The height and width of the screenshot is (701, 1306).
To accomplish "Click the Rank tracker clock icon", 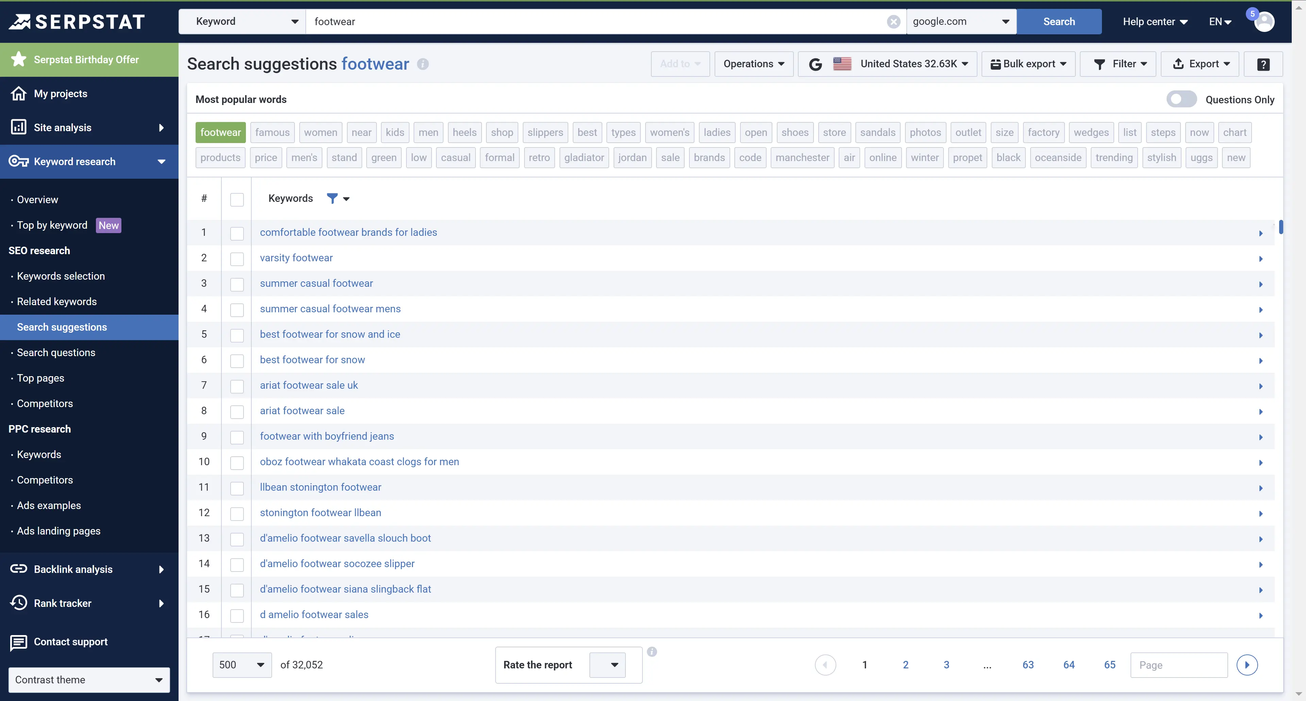I will click(x=19, y=603).
